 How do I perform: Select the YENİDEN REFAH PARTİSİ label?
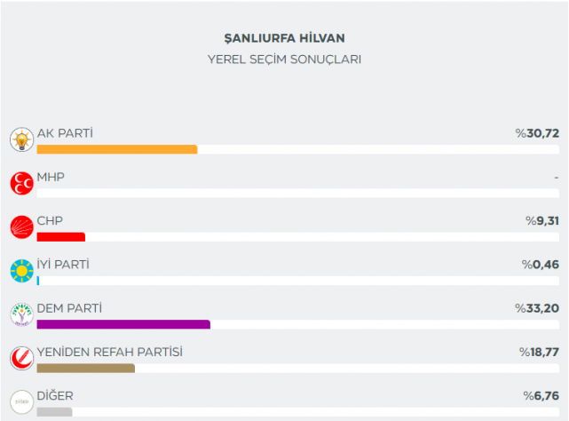click(x=109, y=352)
